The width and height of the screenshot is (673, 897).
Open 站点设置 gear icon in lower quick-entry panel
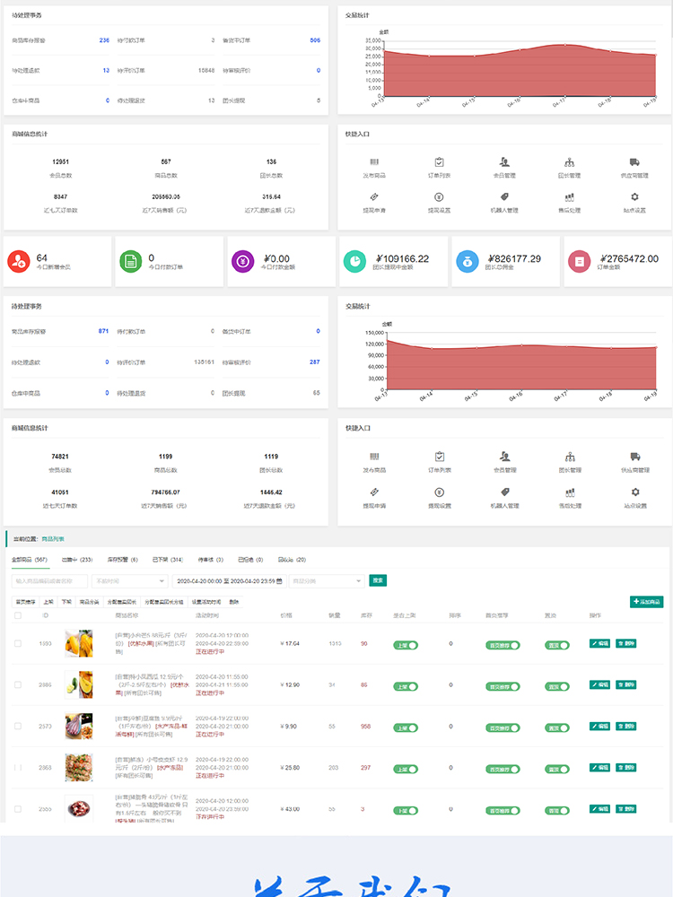coord(635,492)
